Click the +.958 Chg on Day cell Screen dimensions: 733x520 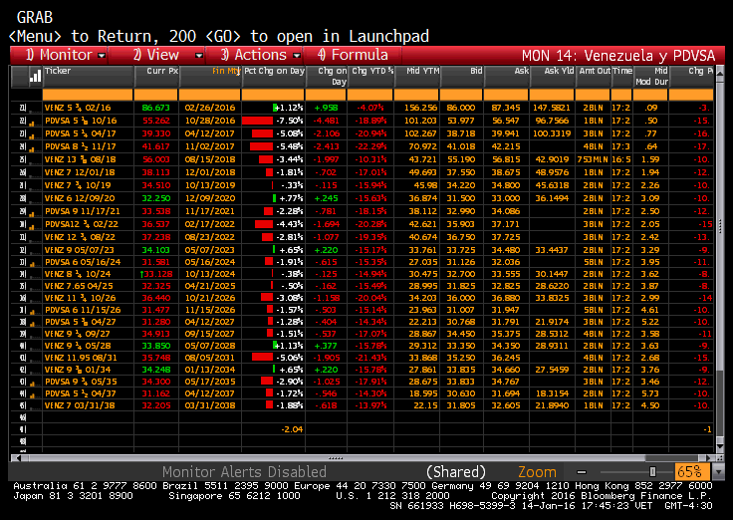tap(327, 108)
